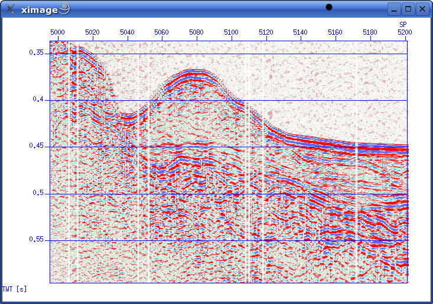Click the 0.4 time axis label
This screenshot has width=433, height=304.
[38, 100]
